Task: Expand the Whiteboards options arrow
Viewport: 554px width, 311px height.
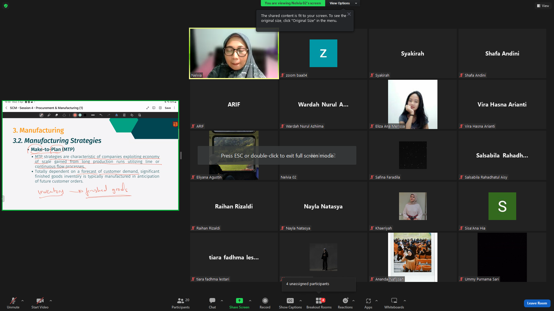Action: click(405, 301)
